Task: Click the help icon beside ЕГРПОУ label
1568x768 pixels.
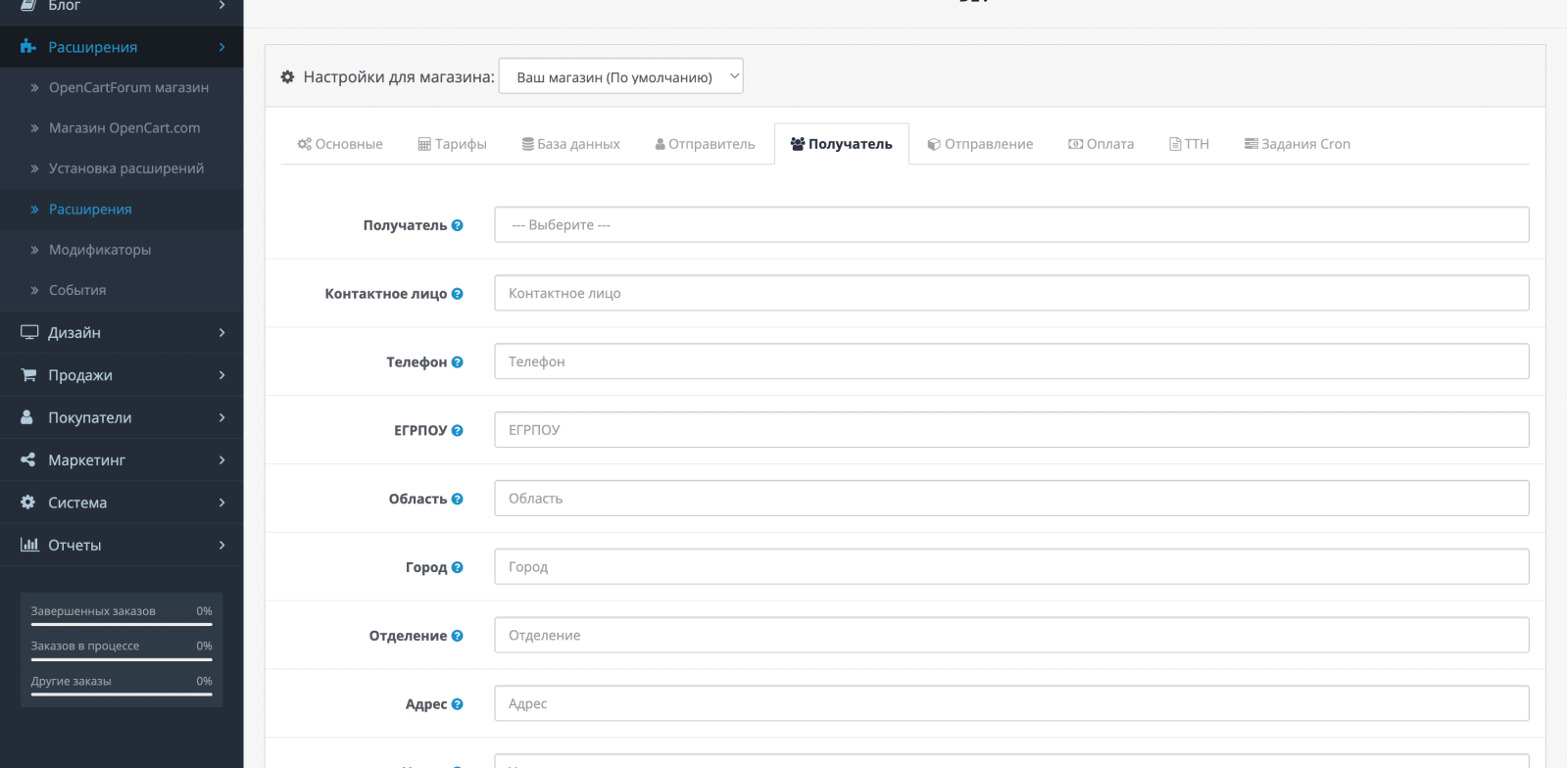Action: 457,431
